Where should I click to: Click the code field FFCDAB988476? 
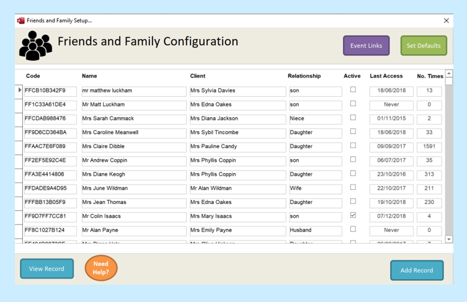pos(50,119)
